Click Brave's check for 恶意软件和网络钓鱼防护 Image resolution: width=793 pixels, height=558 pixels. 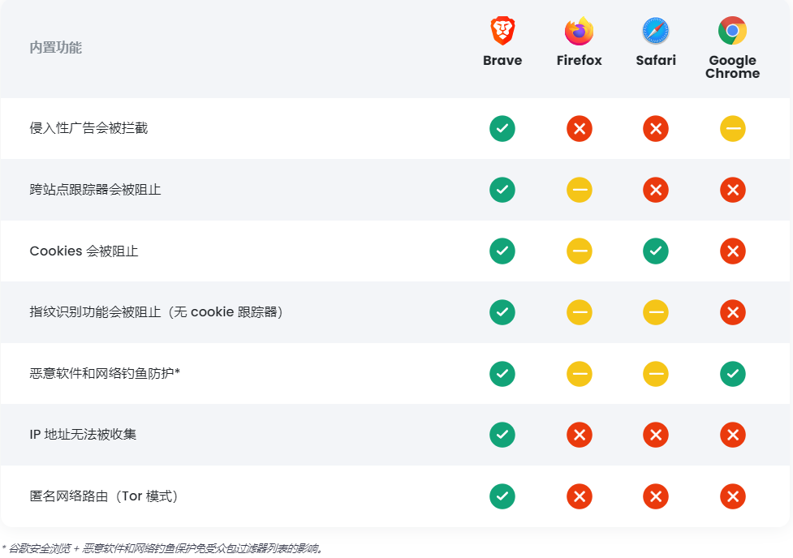point(502,374)
